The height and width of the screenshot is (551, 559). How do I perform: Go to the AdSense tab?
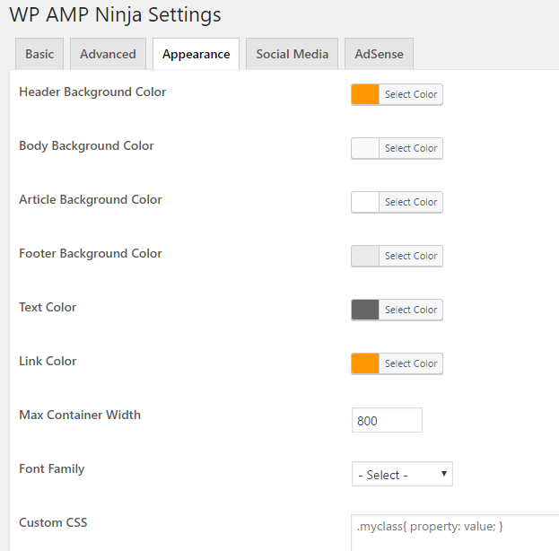(379, 54)
